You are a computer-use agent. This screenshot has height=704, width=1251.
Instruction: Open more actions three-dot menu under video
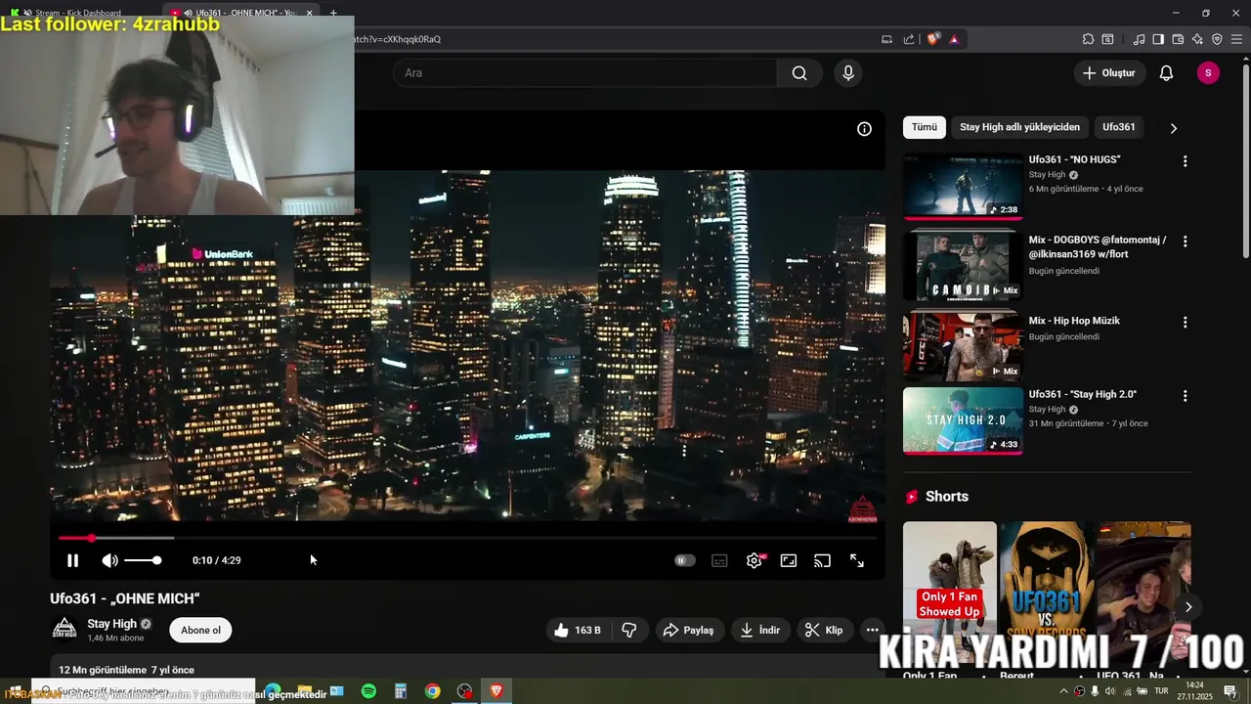point(873,631)
